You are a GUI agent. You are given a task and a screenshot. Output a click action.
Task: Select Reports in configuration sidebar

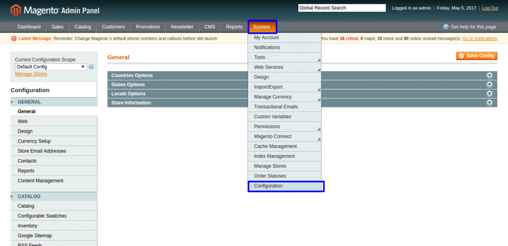click(x=54, y=170)
